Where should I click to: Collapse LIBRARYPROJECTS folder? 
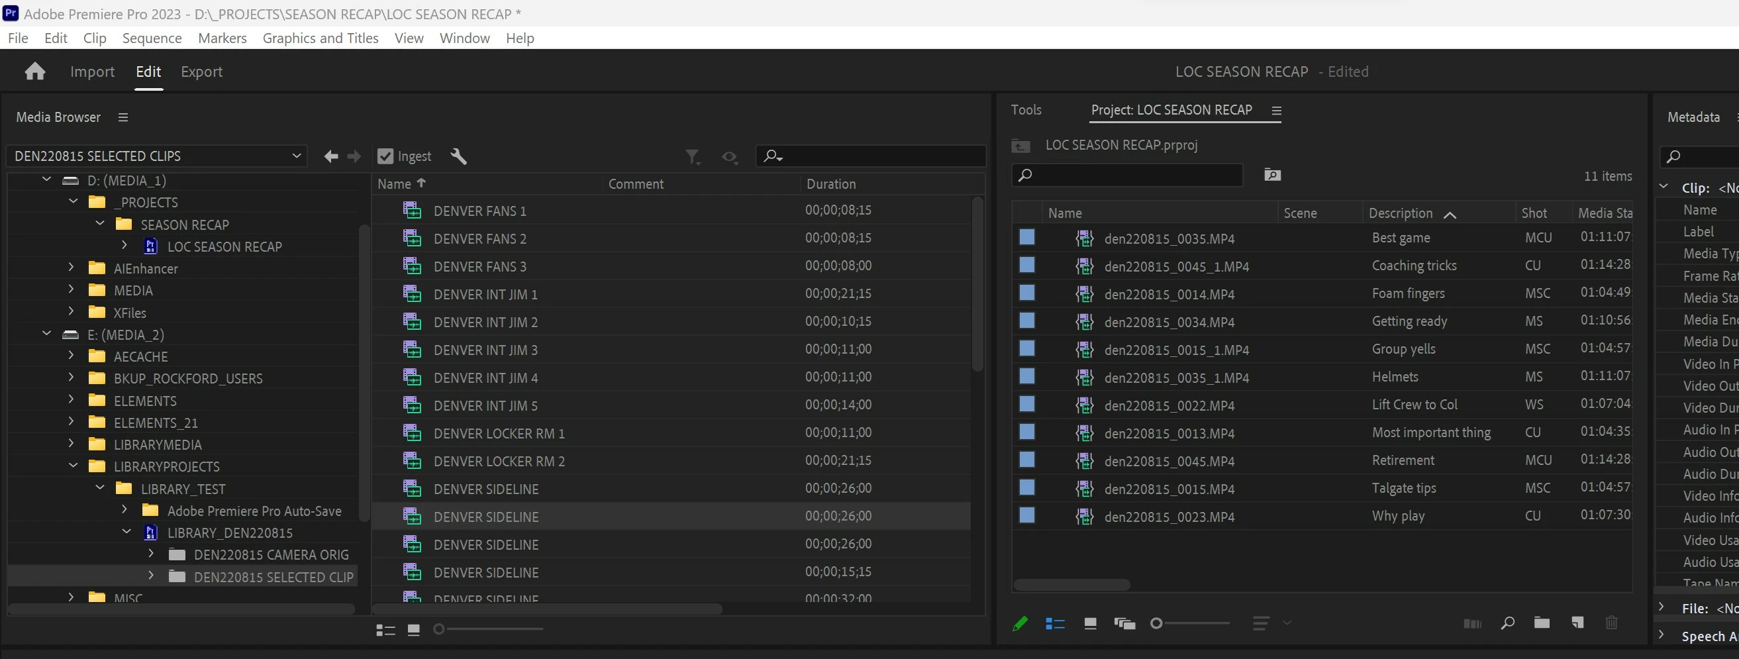click(73, 465)
